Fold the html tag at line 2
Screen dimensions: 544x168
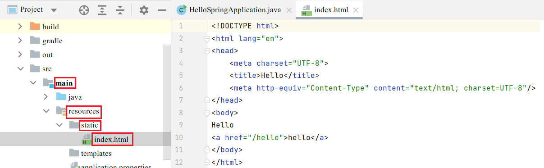207,39
